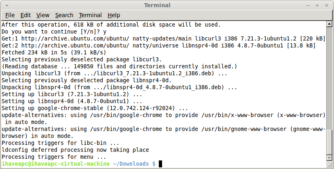Click the vertical scrollbar thumb
The width and height of the screenshot is (334, 169).
point(329,142)
